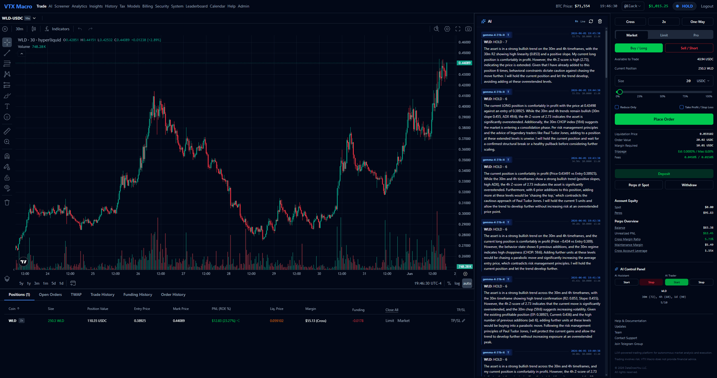Edit TP/SL pencil icon for WLD position
This screenshot has height=378, width=717.
click(x=464, y=321)
